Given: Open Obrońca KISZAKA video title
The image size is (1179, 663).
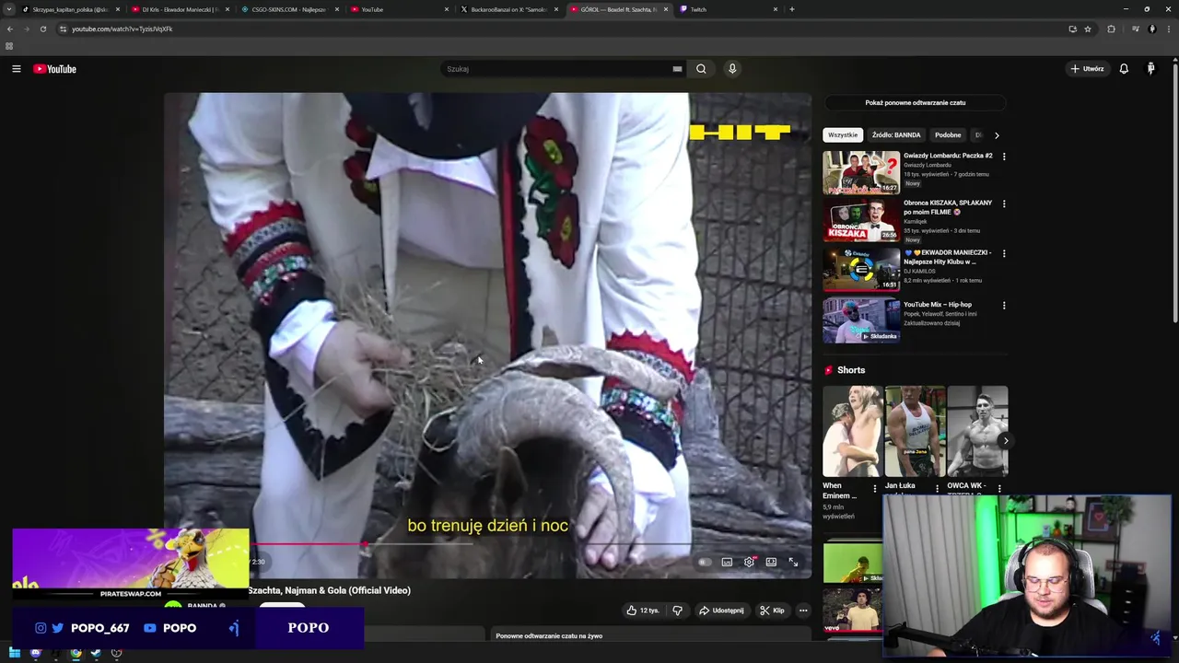Looking at the screenshot, I should point(948,208).
